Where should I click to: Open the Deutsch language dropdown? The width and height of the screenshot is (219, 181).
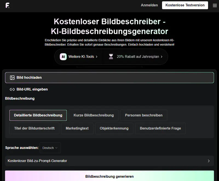click(50, 148)
